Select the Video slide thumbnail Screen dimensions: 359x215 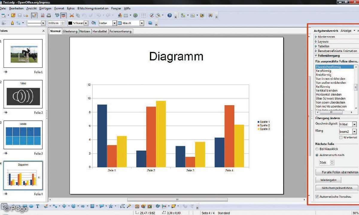click(23, 94)
